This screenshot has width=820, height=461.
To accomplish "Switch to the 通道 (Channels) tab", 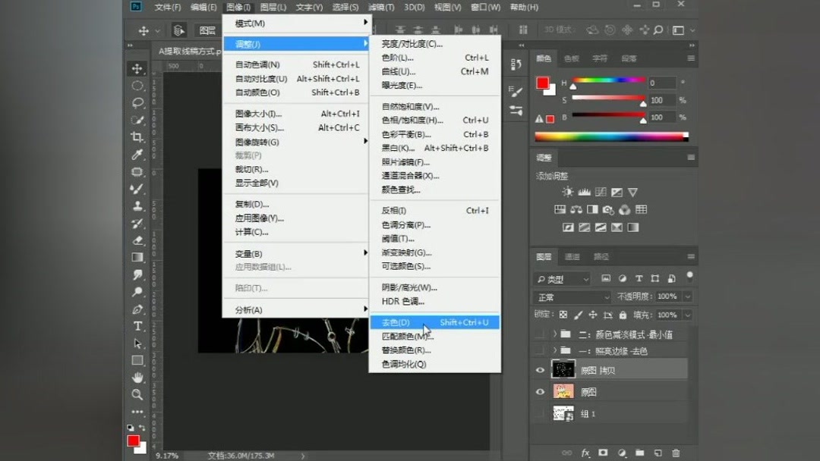I will click(x=572, y=256).
